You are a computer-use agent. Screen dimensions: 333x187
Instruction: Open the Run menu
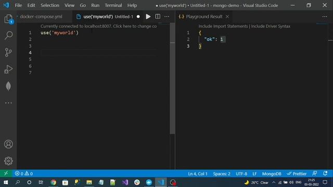pyautogui.click(x=95, y=5)
